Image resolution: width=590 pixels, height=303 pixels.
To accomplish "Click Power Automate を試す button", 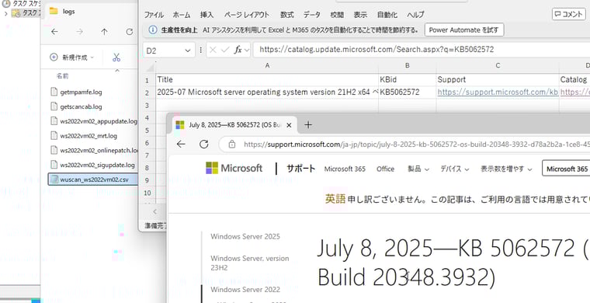I will pyautogui.click(x=464, y=30).
